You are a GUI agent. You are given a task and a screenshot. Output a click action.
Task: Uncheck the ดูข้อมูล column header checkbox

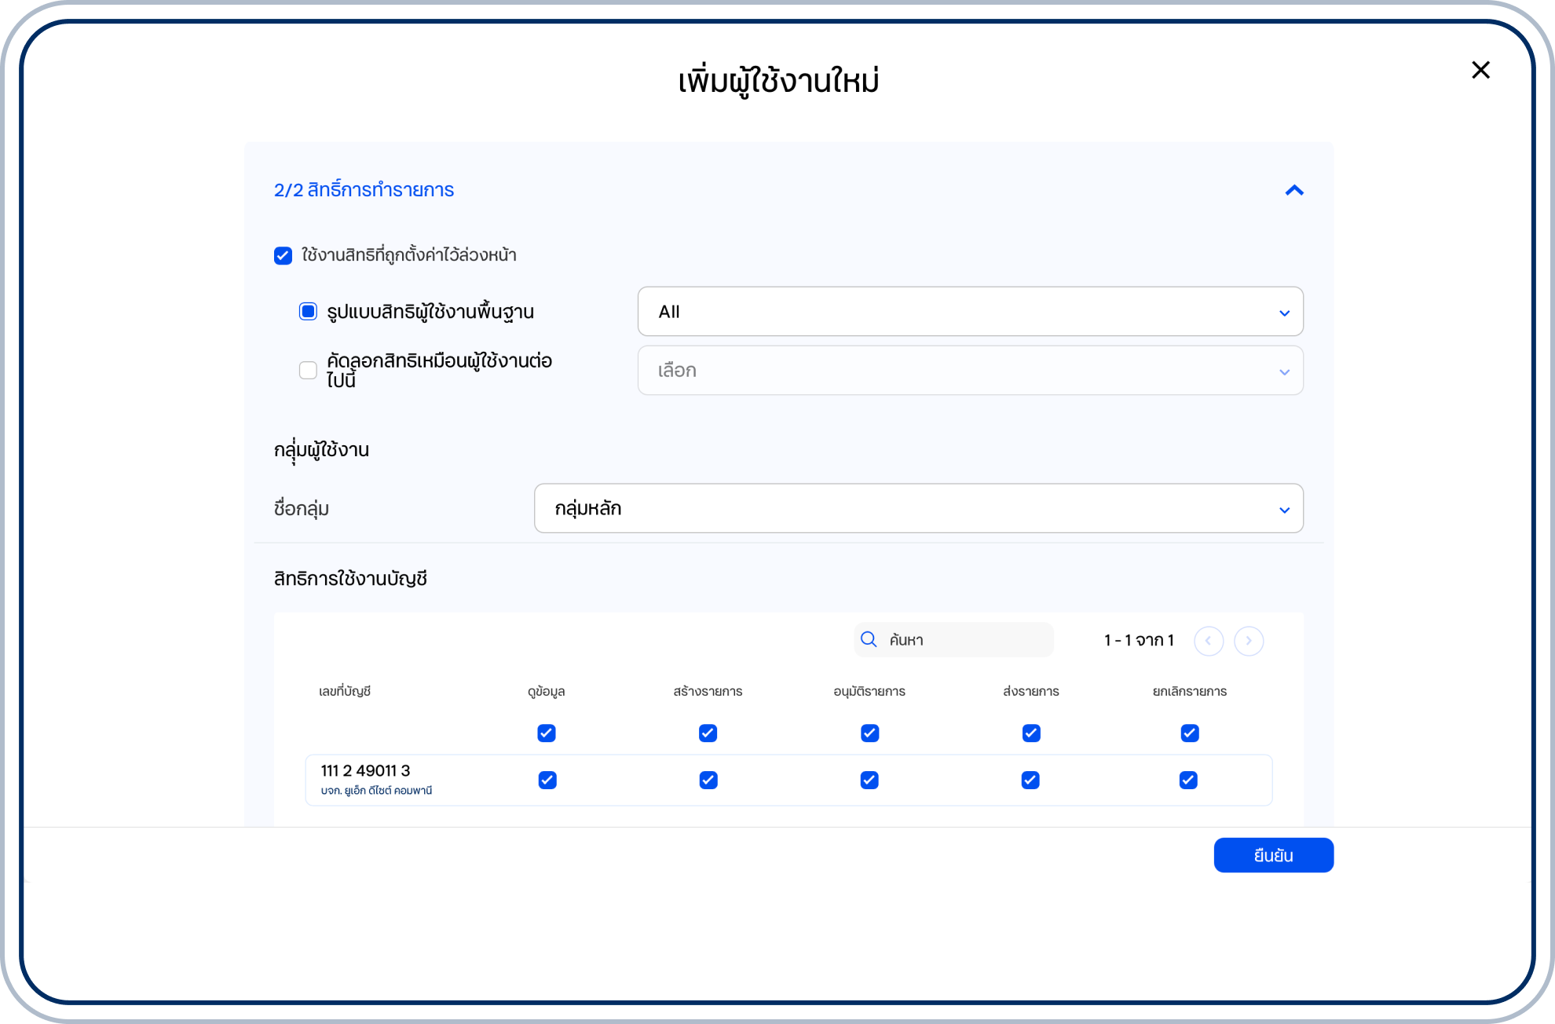point(546,733)
